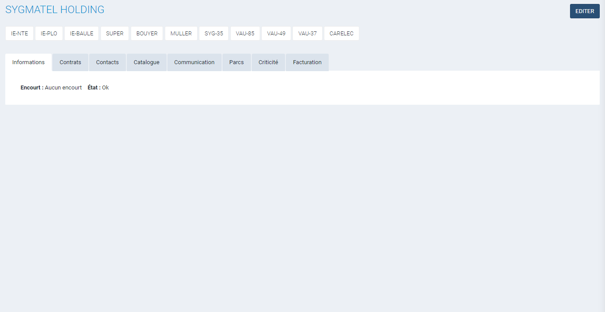Open the MULLER entity button
Viewport: 605px width, 312px height.
click(x=181, y=34)
